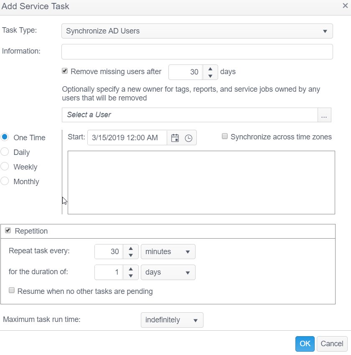The height and width of the screenshot is (355, 351).
Task: Expand the minutes unit dropdown
Action: click(x=168, y=252)
